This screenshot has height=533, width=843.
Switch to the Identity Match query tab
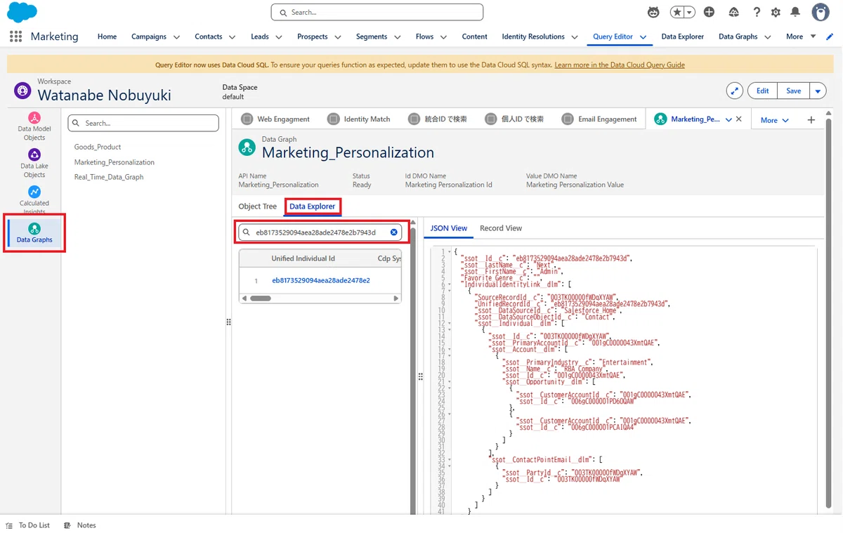tap(359, 119)
